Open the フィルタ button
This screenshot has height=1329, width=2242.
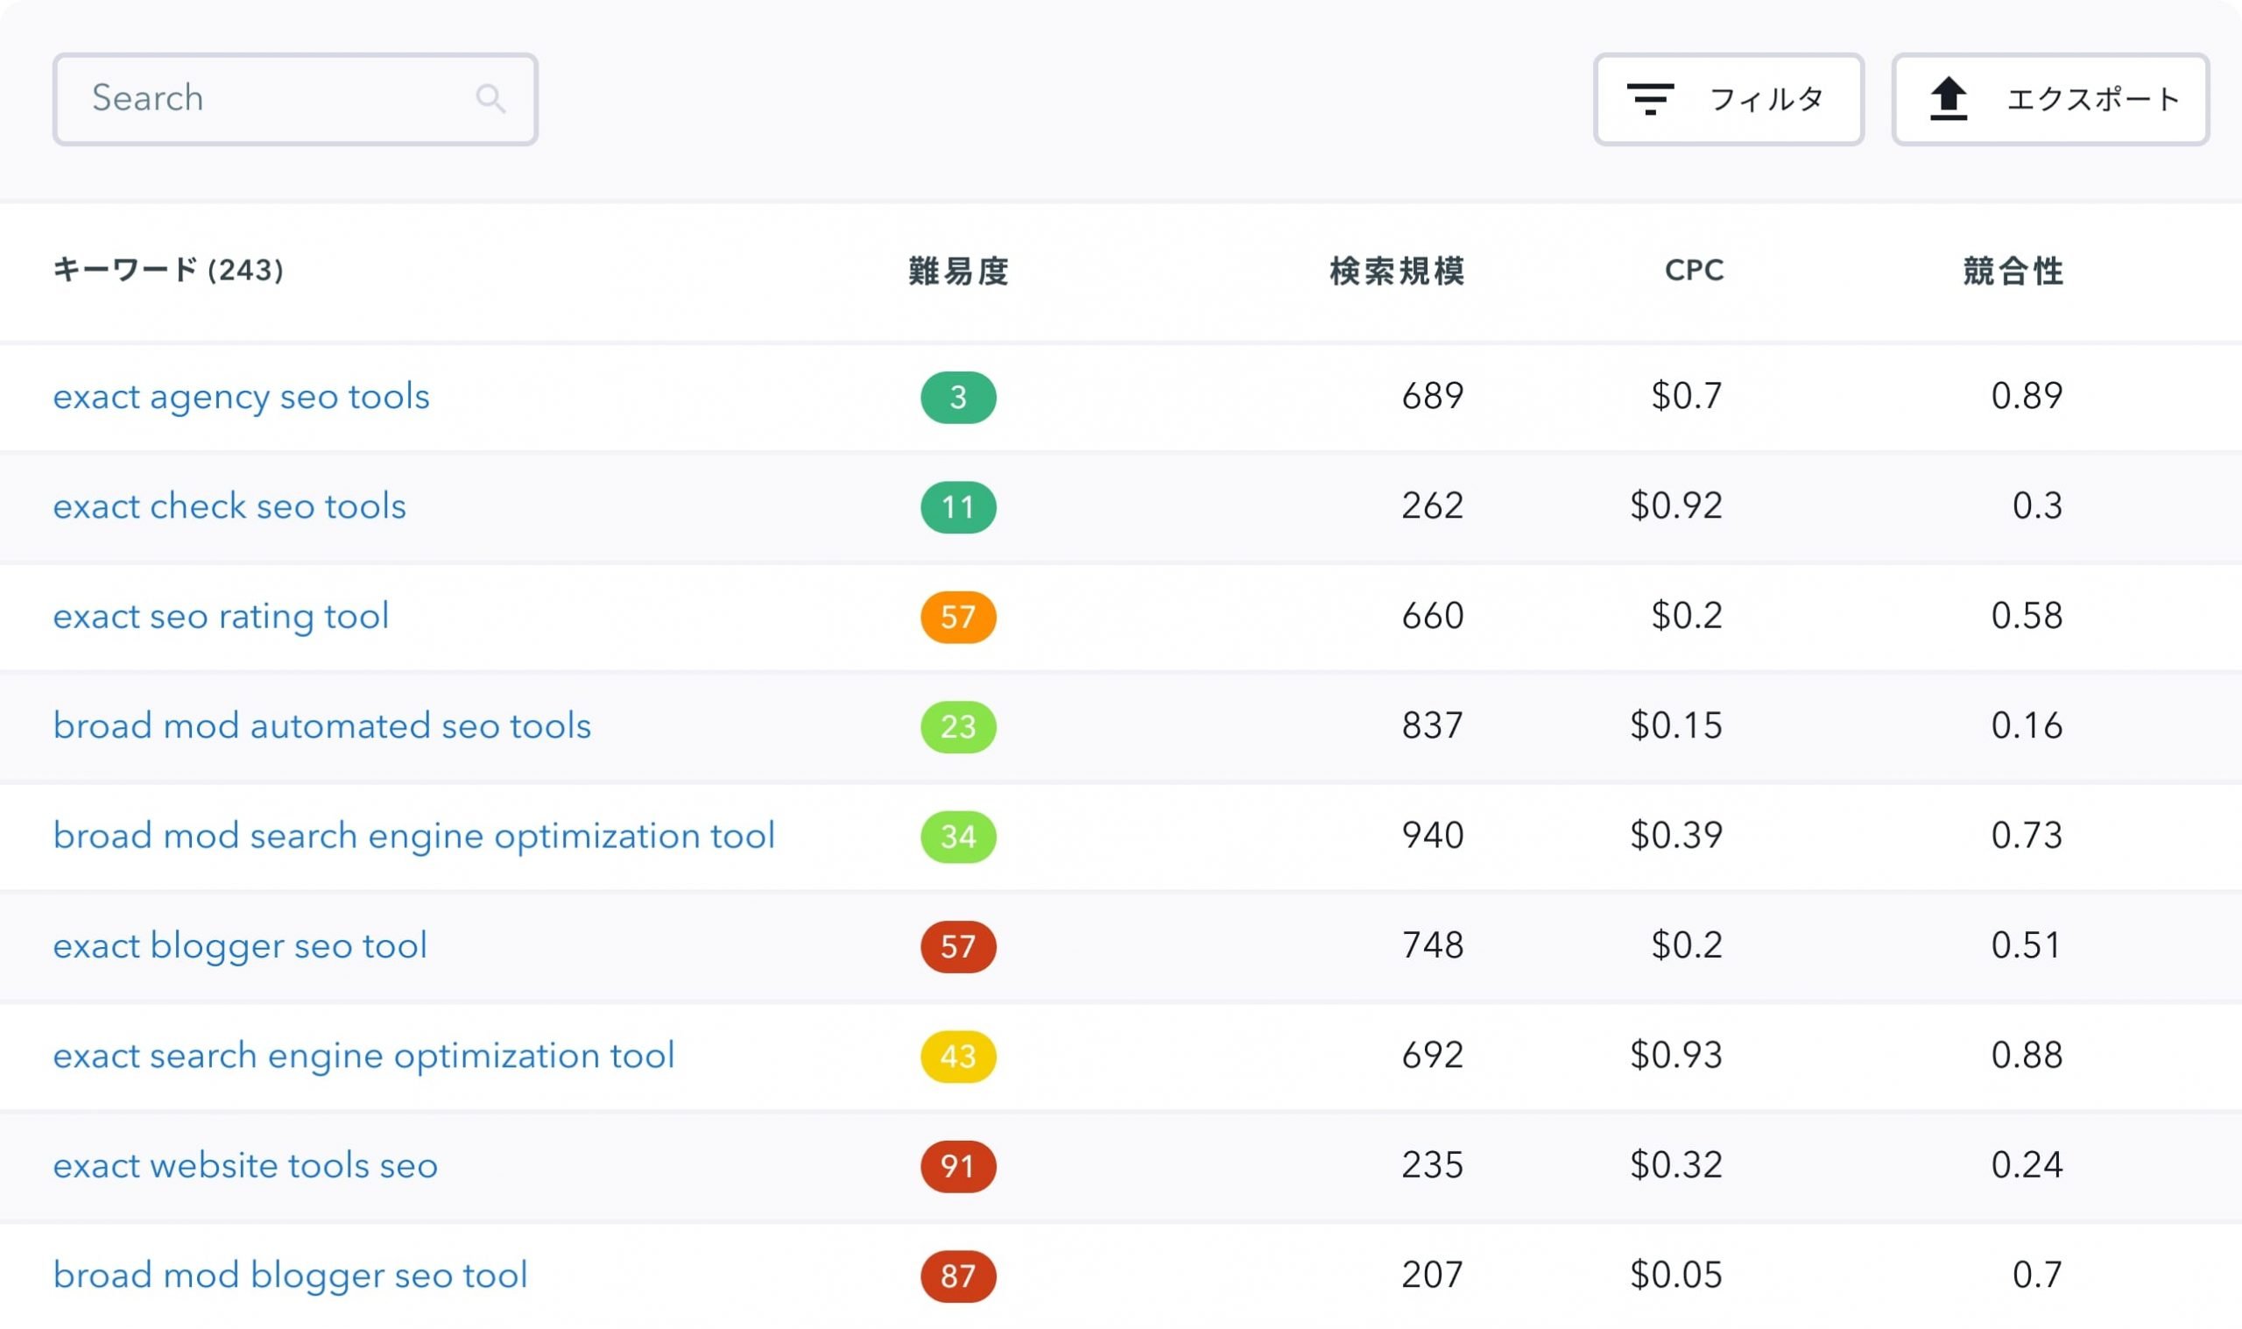tap(1728, 99)
